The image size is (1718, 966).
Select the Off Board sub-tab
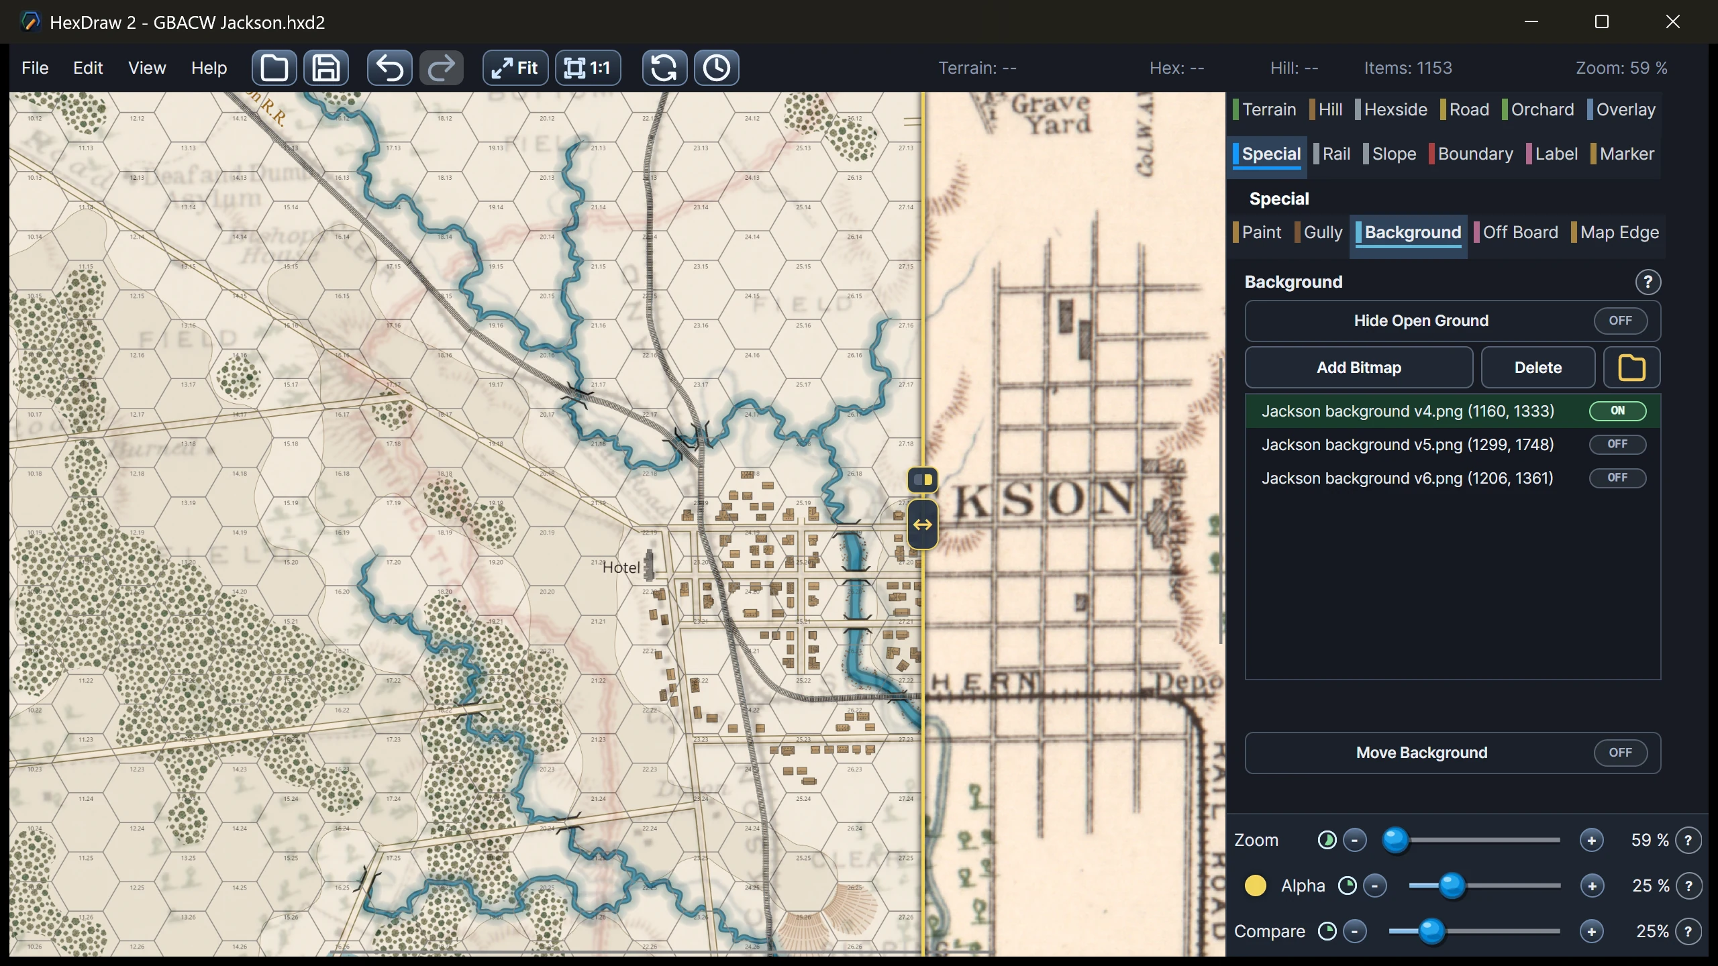(x=1516, y=233)
